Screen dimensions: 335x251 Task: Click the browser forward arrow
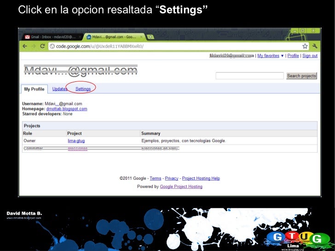[34, 46]
